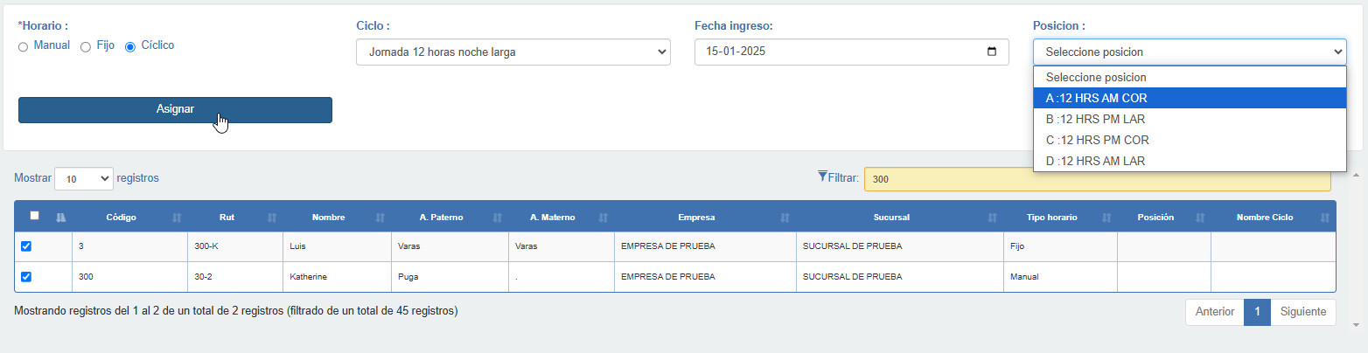Choose option D :12 HRS AM LAR

coord(1190,161)
